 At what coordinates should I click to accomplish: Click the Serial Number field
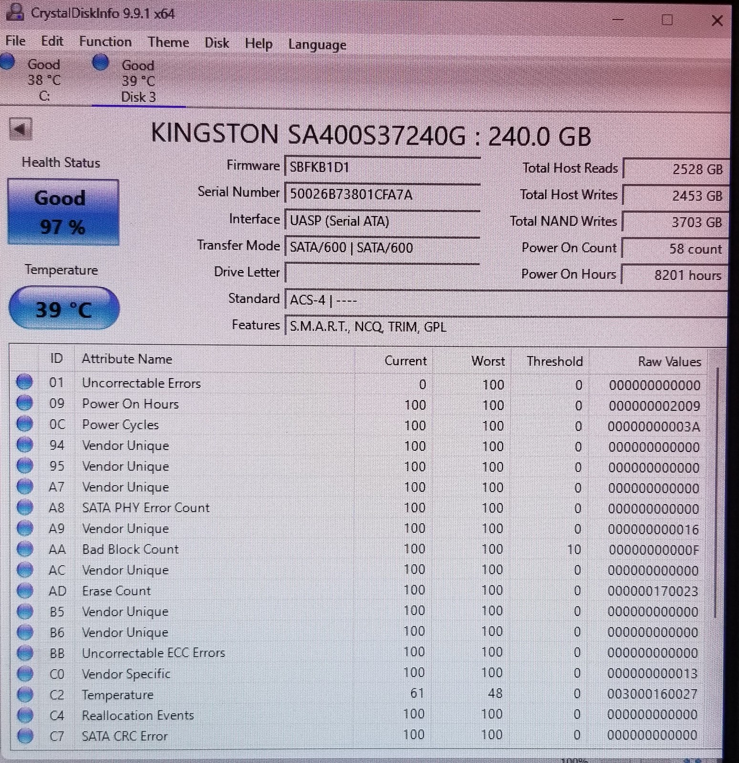click(x=382, y=194)
